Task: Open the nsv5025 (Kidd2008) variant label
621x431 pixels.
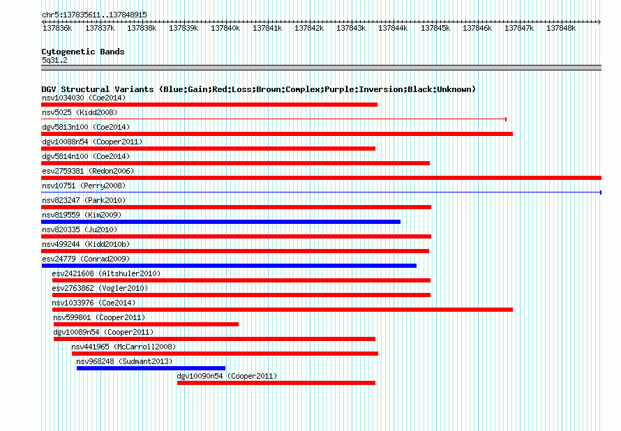Action: pyautogui.click(x=80, y=112)
